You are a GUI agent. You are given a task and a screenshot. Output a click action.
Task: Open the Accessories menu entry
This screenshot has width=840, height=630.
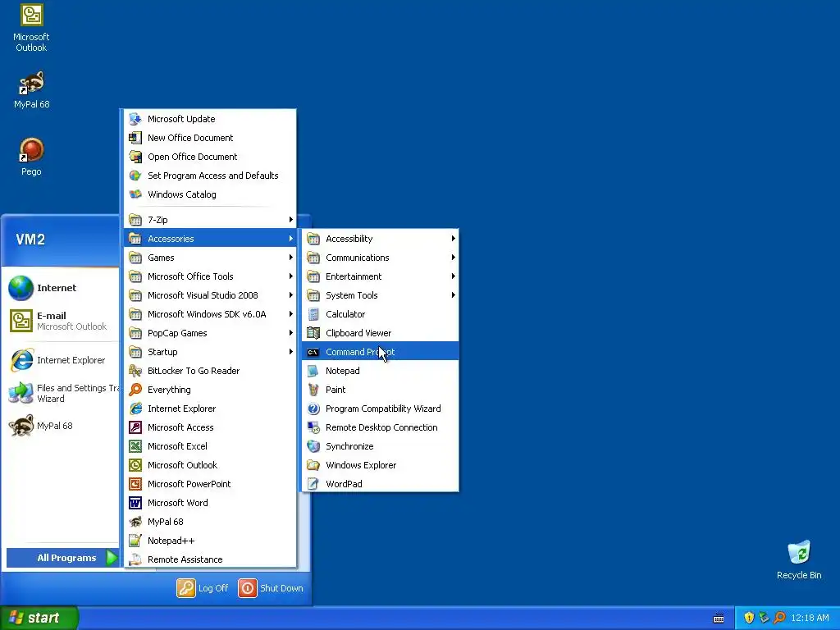click(x=210, y=239)
